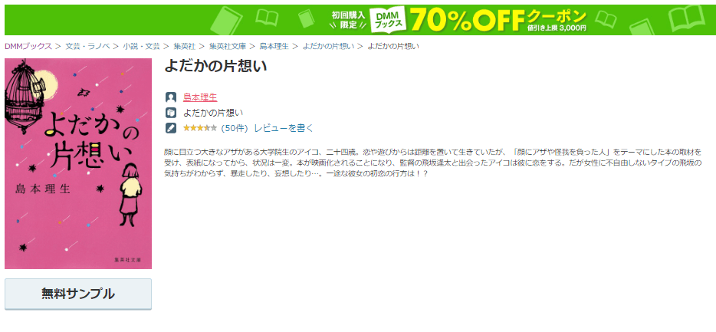This screenshot has height=332, width=716.
Task: Open 集英社文庫 breadcrumb link
Action: click(228, 46)
